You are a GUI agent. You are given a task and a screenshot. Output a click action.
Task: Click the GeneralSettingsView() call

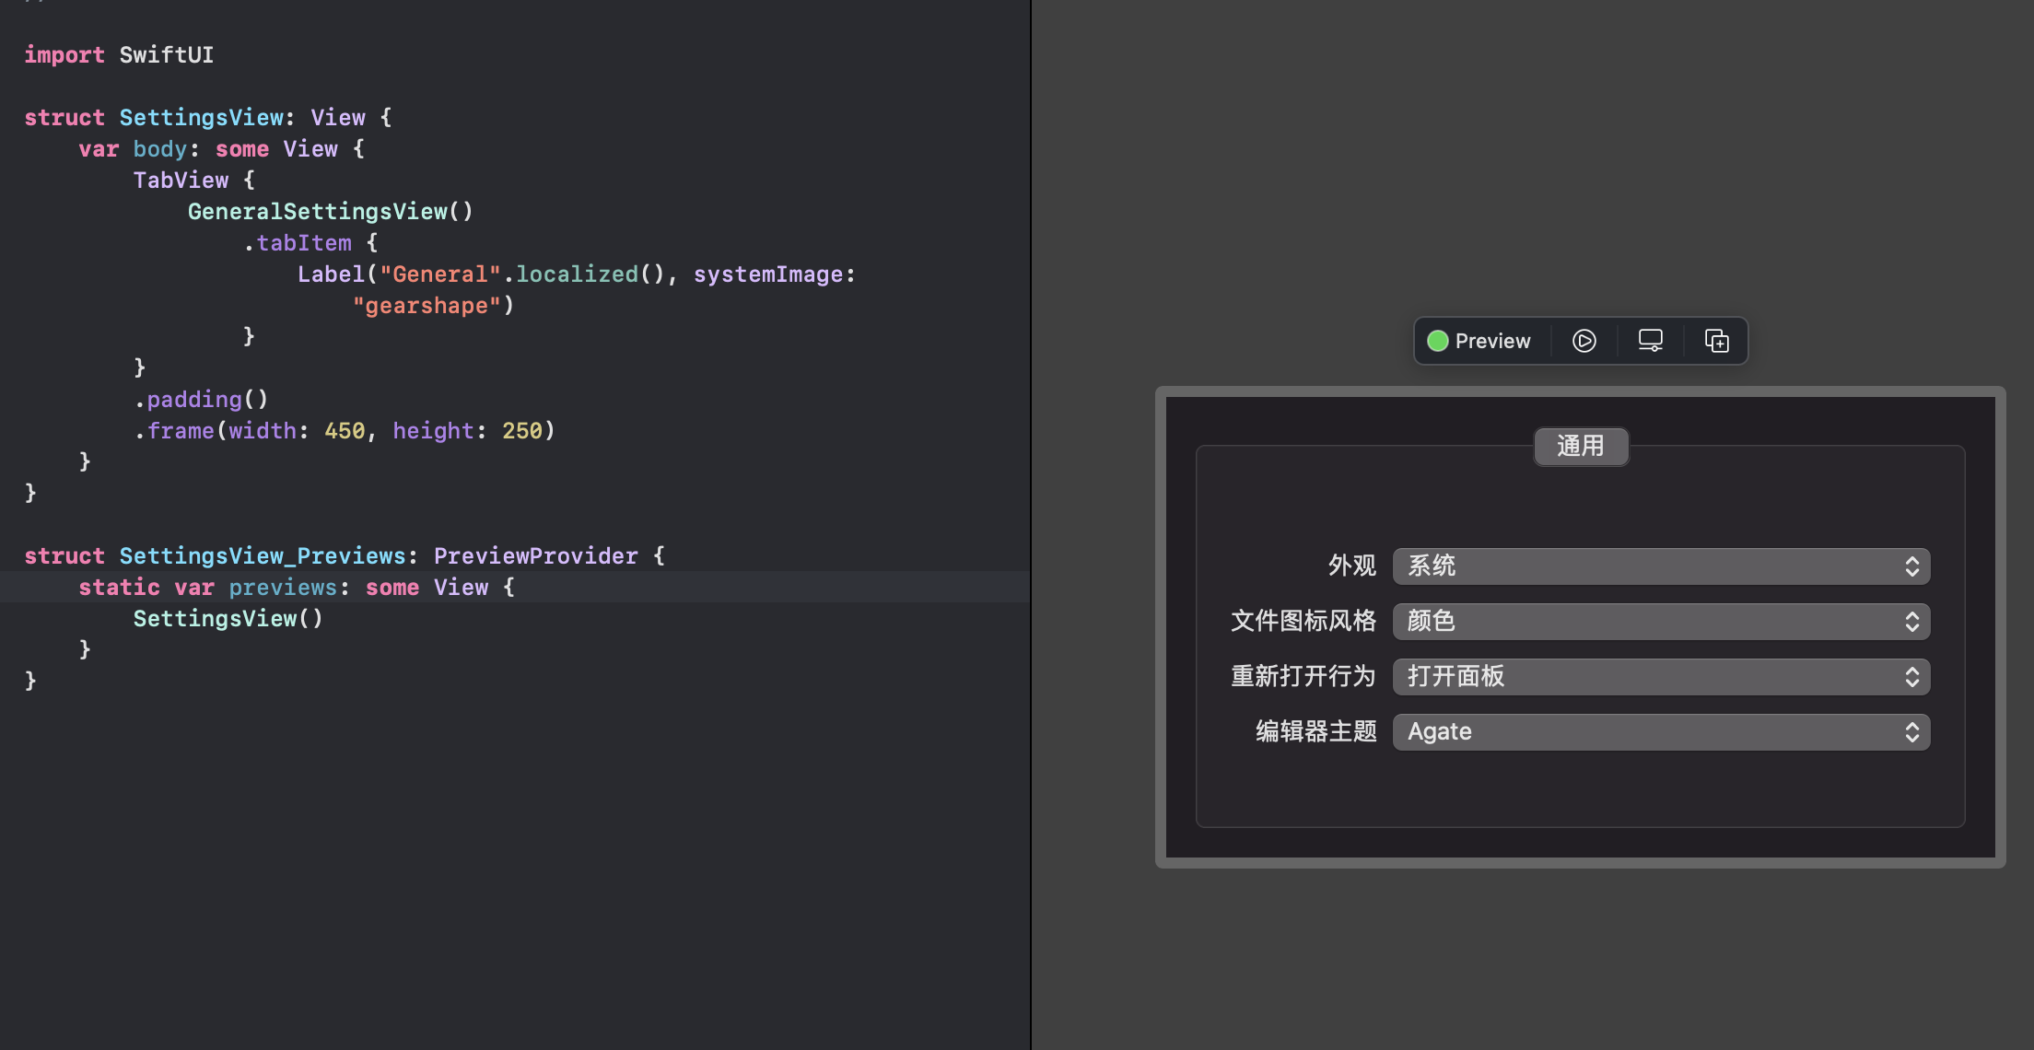click(330, 211)
